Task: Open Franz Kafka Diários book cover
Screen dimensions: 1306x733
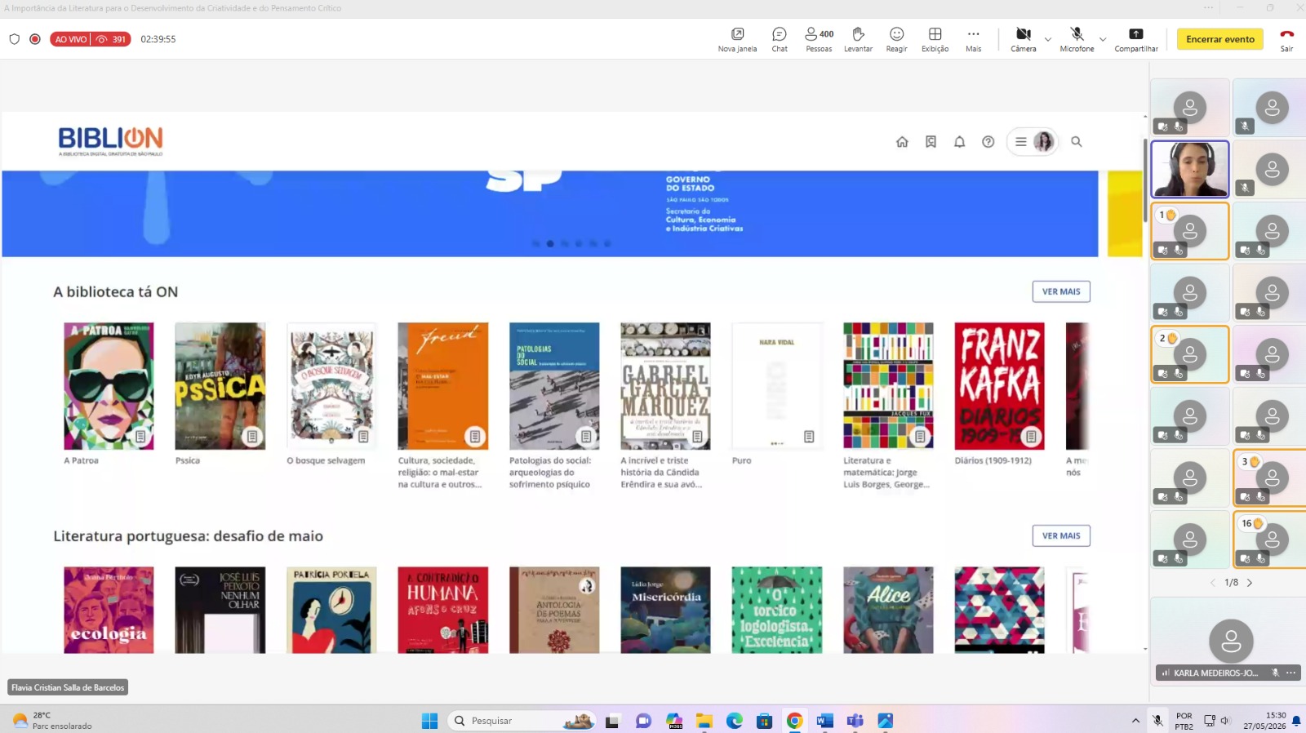Action: (x=999, y=386)
